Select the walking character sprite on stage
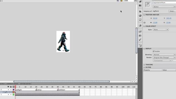Viewport: 176px width, 99px height. (x=63, y=42)
